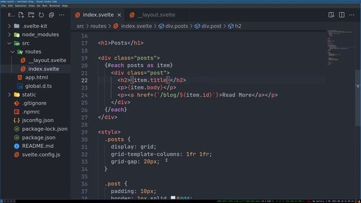
Task: Click the Svelte icon beside svelte.config.js
Action: (16, 155)
